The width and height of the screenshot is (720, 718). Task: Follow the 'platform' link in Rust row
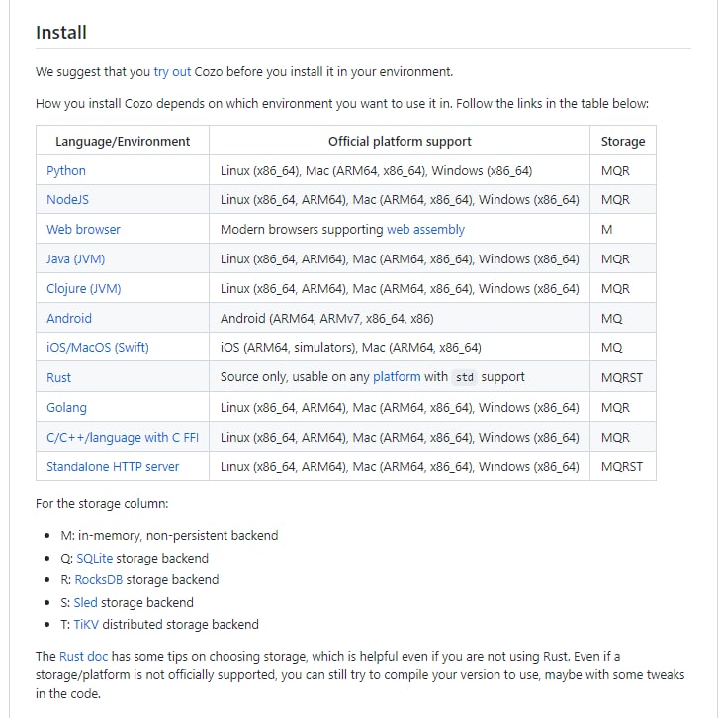click(397, 377)
